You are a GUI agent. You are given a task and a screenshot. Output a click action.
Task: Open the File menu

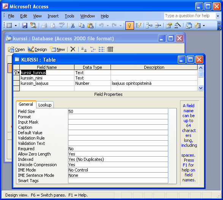click(x=11, y=16)
